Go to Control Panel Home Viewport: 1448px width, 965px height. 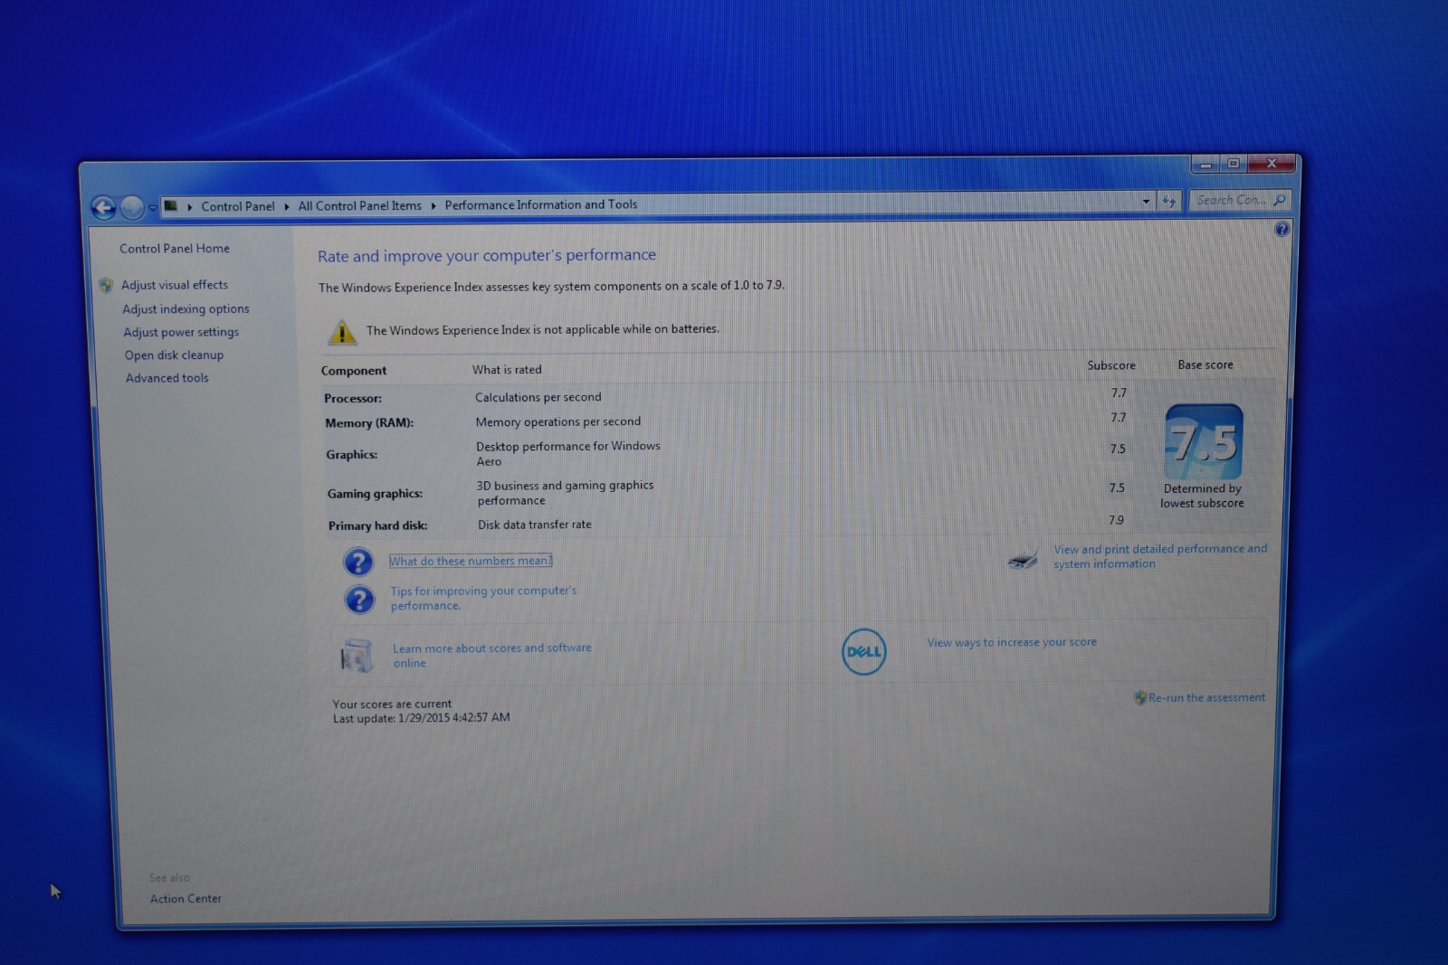175,248
